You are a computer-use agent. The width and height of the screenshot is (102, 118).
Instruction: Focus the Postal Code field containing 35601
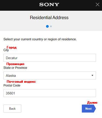pyautogui.click(x=49, y=93)
